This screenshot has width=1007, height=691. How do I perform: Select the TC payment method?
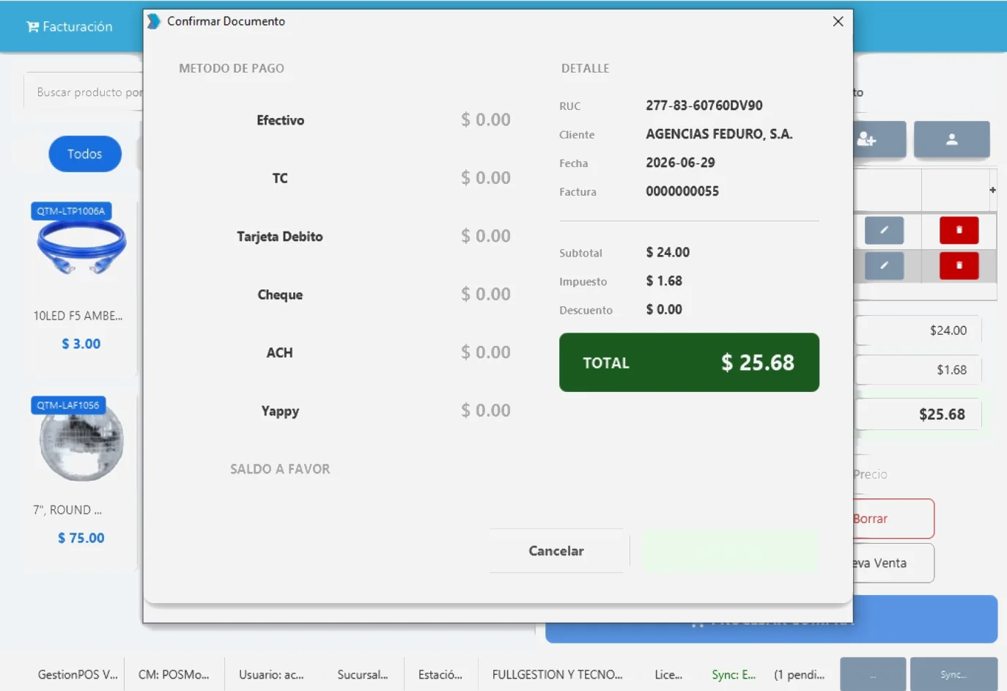coord(280,178)
